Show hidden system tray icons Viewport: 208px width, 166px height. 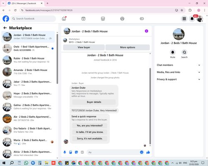[x=172, y=163]
